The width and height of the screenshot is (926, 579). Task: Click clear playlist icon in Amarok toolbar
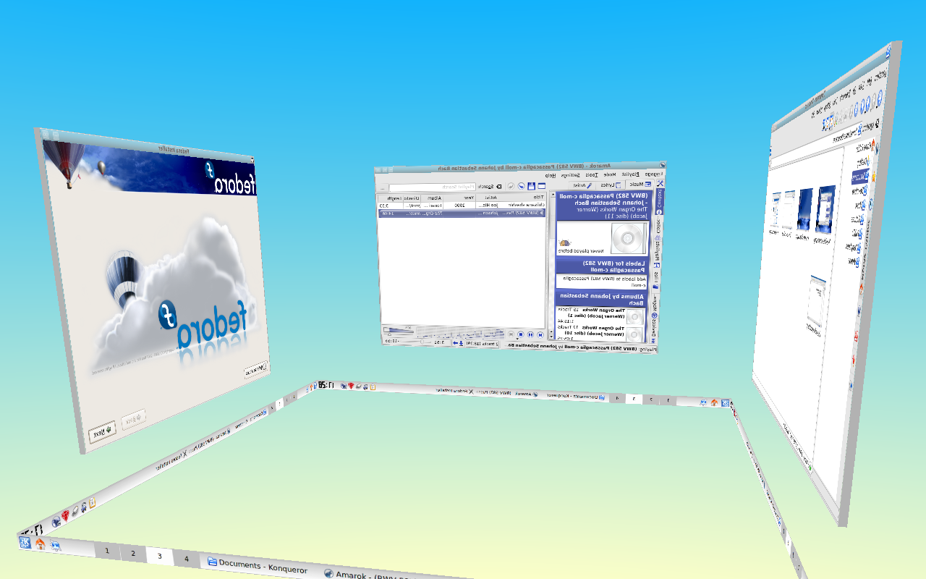[541, 186]
